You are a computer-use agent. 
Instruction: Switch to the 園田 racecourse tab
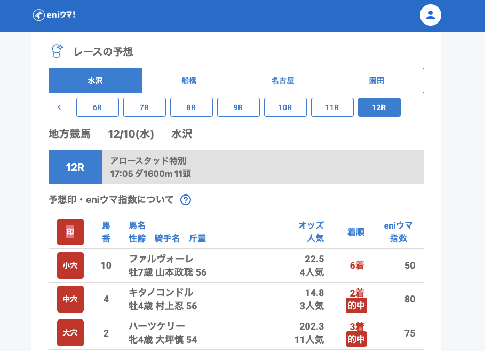(377, 81)
